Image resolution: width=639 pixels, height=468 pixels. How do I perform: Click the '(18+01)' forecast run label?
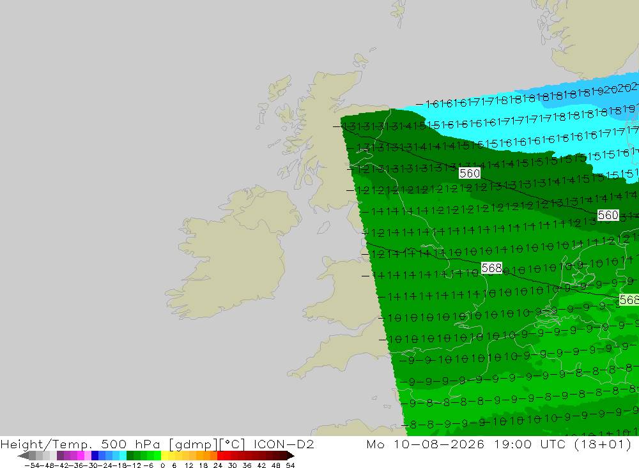tap(603, 444)
